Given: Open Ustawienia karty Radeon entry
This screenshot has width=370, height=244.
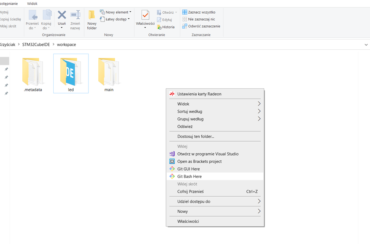Looking at the screenshot, I should tap(199, 94).
